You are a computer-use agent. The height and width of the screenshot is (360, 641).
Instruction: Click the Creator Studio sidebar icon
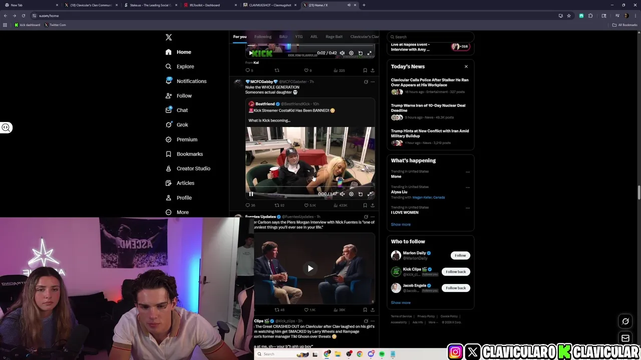tap(169, 168)
